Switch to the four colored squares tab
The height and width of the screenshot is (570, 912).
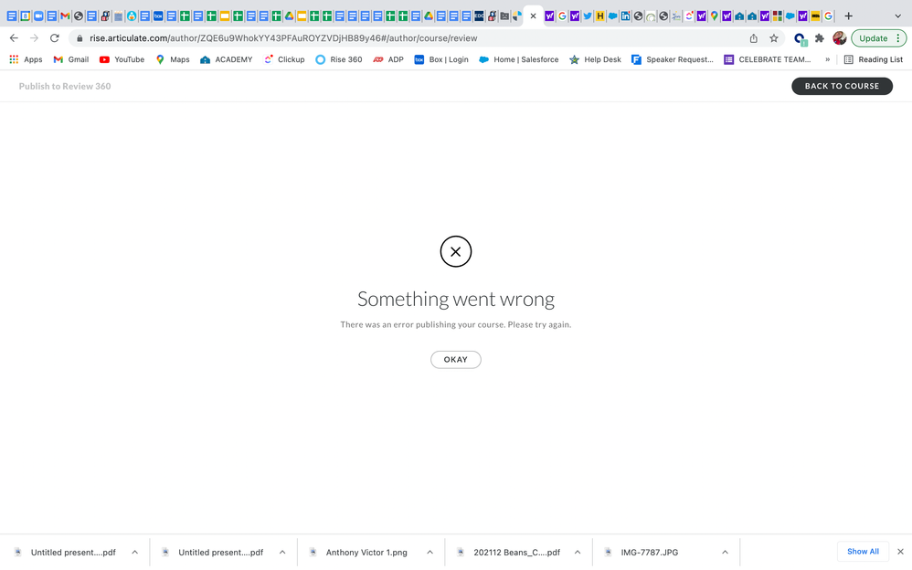click(777, 16)
